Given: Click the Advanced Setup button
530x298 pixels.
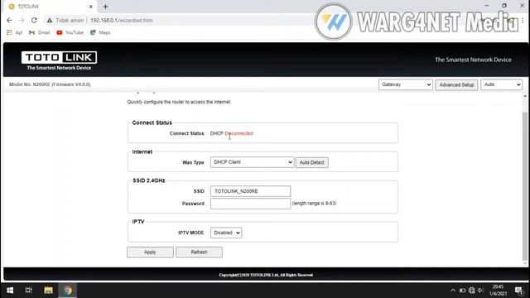Looking at the screenshot, I should coord(456,84).
